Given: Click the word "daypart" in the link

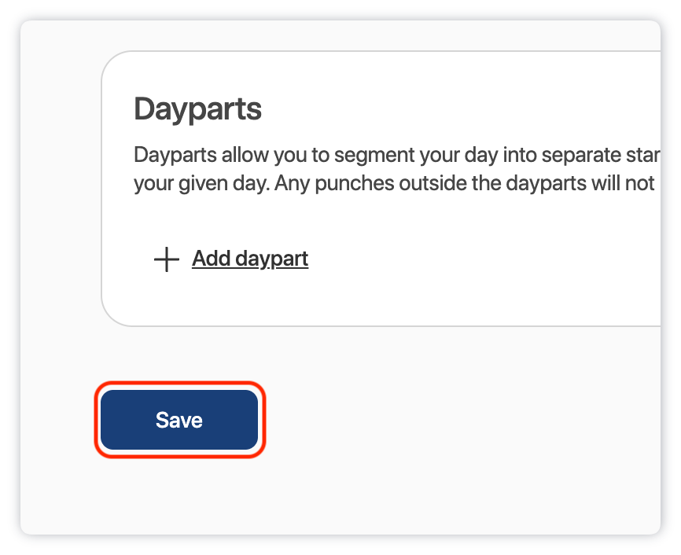Looking at the screenshot, I should click(x=272, y=259).
